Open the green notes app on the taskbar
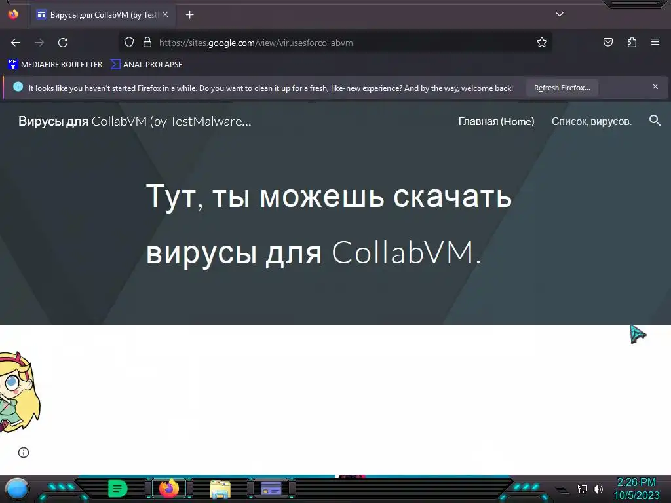The height and width of the screenshot is (503, 671). pos(118,489)
